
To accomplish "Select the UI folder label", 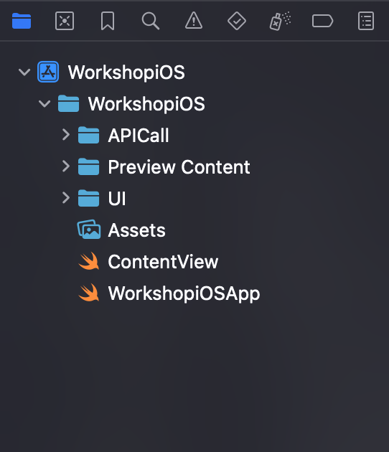I will point(117,198).
